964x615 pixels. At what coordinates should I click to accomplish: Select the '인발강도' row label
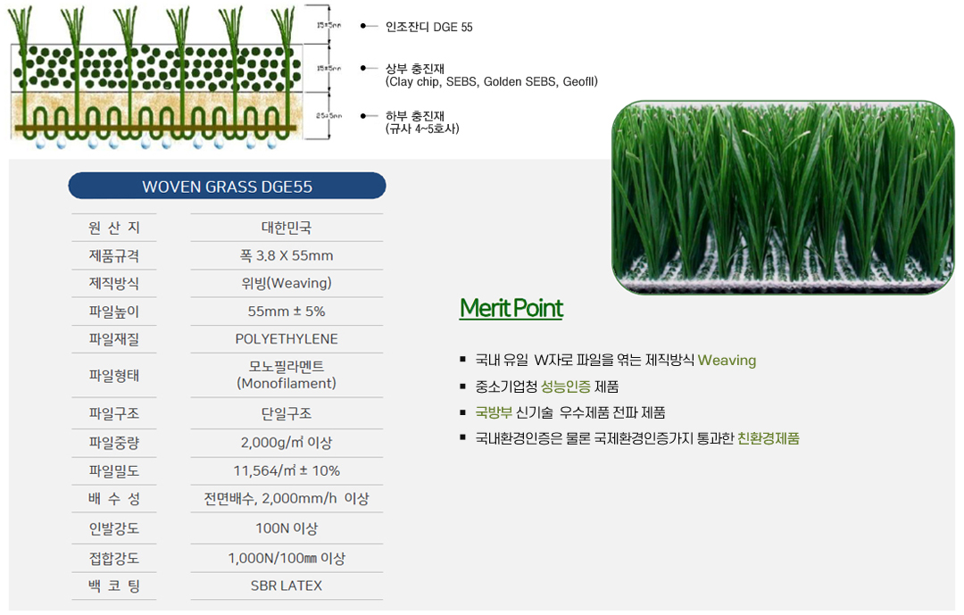pos(114,528)
